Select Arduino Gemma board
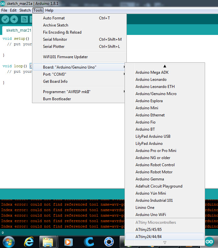The width and height of the screenshot is (218, 248). tap(165, 179)
